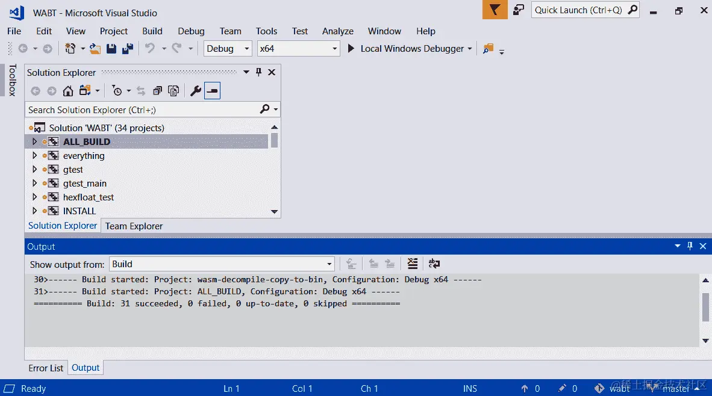This screenshot has height=396, width=712.
Task: Open the Debug menu
Action: click(x=191, y=31)
